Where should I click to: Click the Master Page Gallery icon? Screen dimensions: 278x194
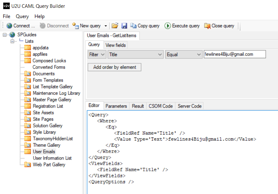tap(28, 100)
